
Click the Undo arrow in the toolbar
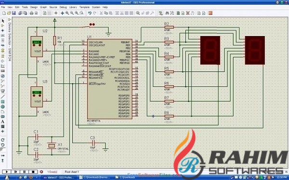click(x=90, y=13)
